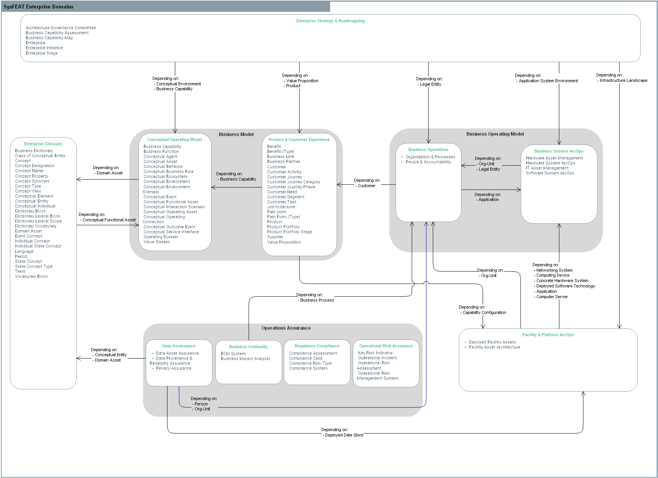Open the Enterprise Glossary domain heading
Screen dimensions: 658x478
(x=43, y=144)
